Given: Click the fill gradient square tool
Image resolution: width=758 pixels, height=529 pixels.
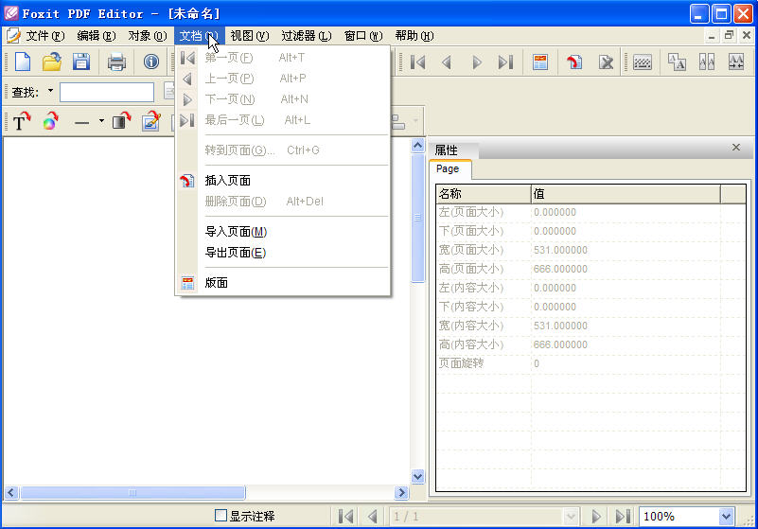Looking at the screenshot, I should [121, 121].
